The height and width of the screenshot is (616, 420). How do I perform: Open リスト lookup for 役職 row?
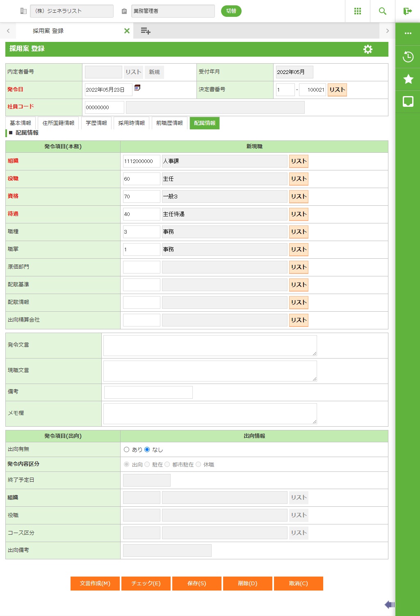(x=299, y=179)
